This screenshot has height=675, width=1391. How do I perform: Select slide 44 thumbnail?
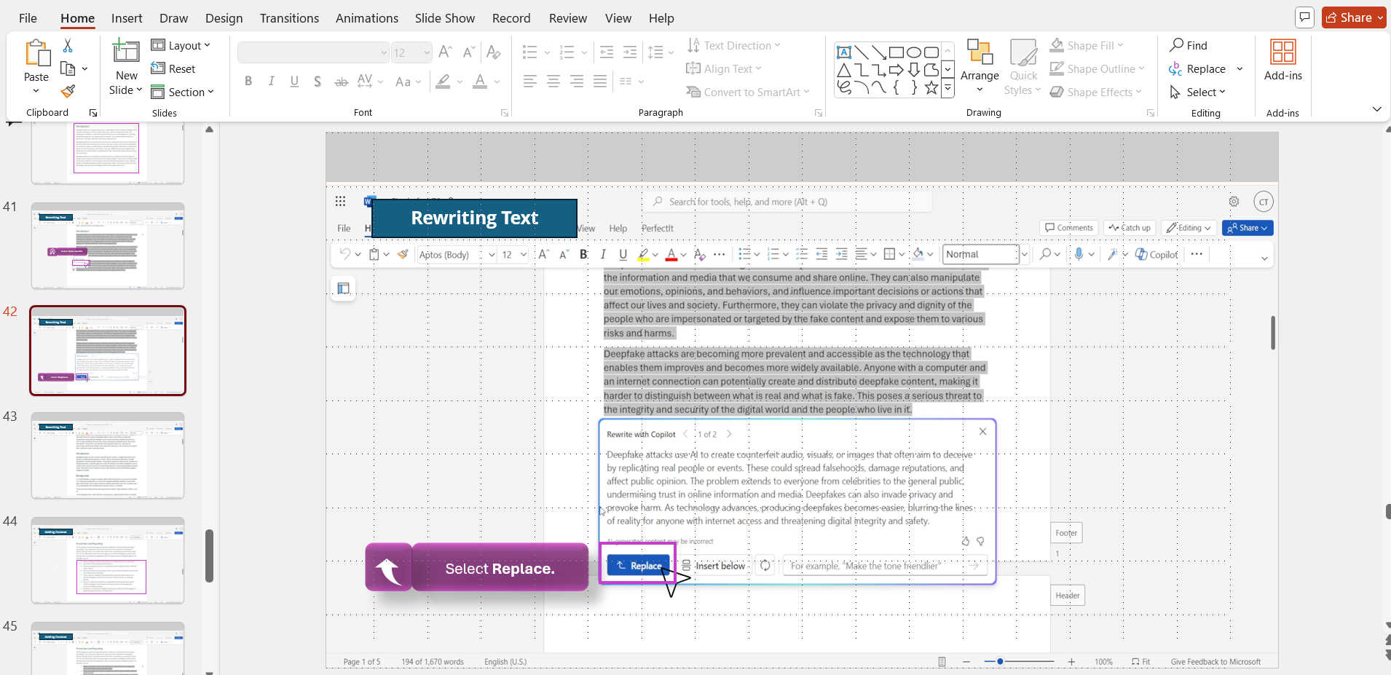pos(108,561)
